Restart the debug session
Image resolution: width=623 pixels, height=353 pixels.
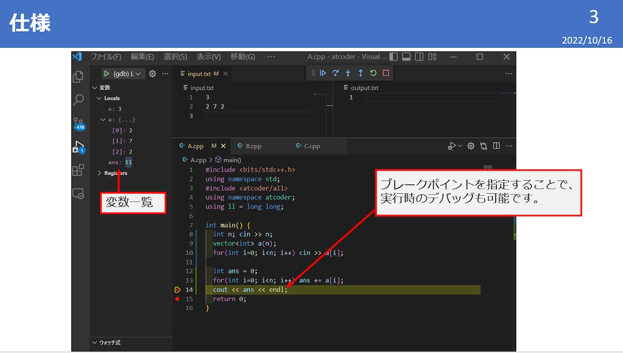coord(373,73)
